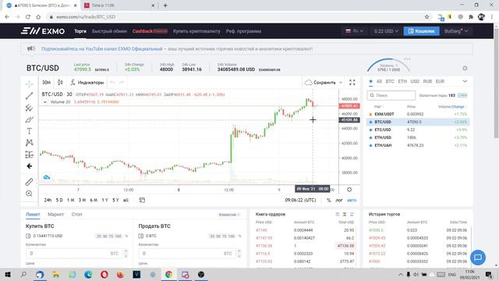Open the live chat bubble
Image resolution: width=499 pixels, height=281 pixels.
click(x=478, y=258)
